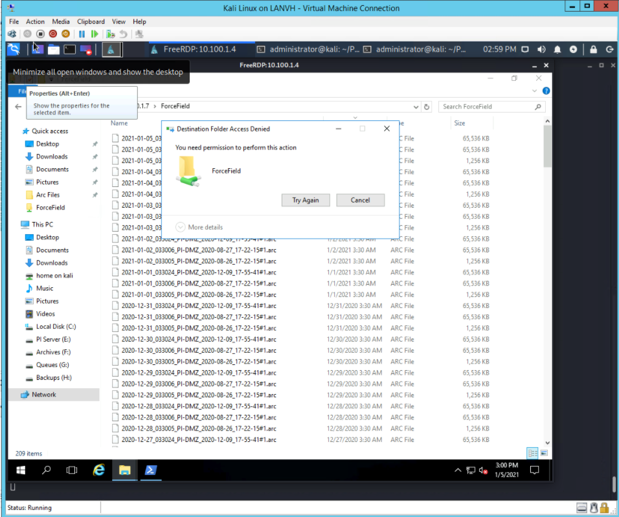This screenshot has height=517, width=619.
Task: Launch the terminal from Kali panel
Action: (x=69, y=49)
